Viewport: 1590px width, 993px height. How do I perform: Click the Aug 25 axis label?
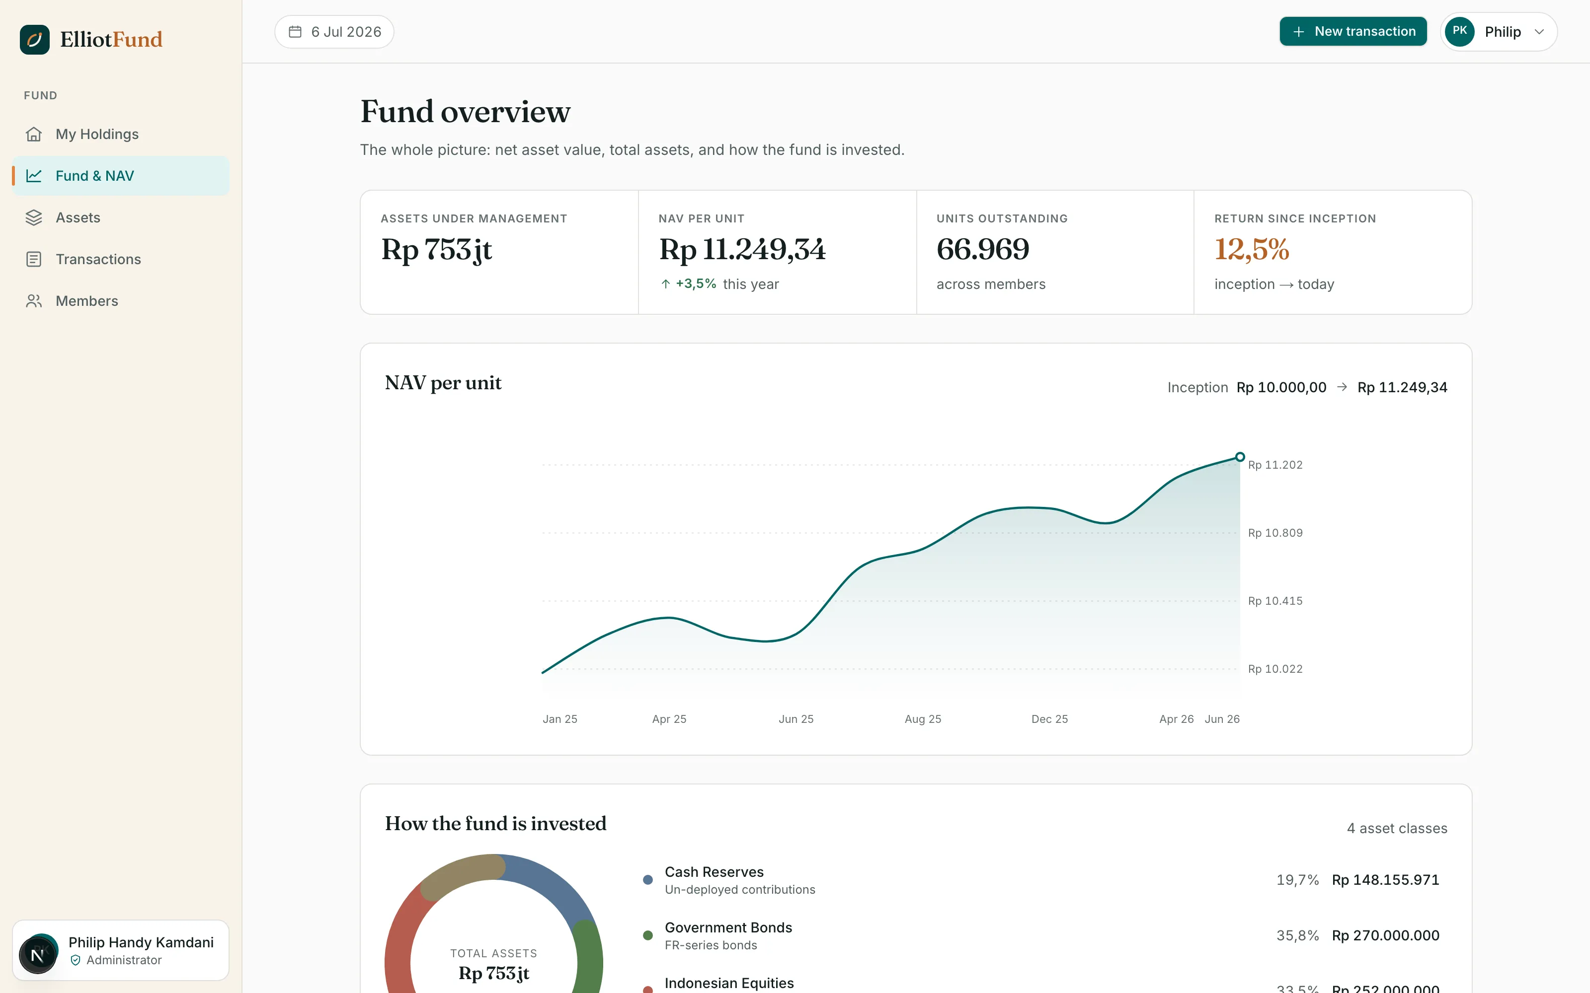pyautogui.click(x=923, y=719)
